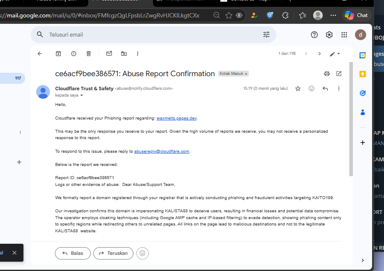Hide side panel with bottom chevron
This screenshot has width=384, height=271.
[363, 260]
